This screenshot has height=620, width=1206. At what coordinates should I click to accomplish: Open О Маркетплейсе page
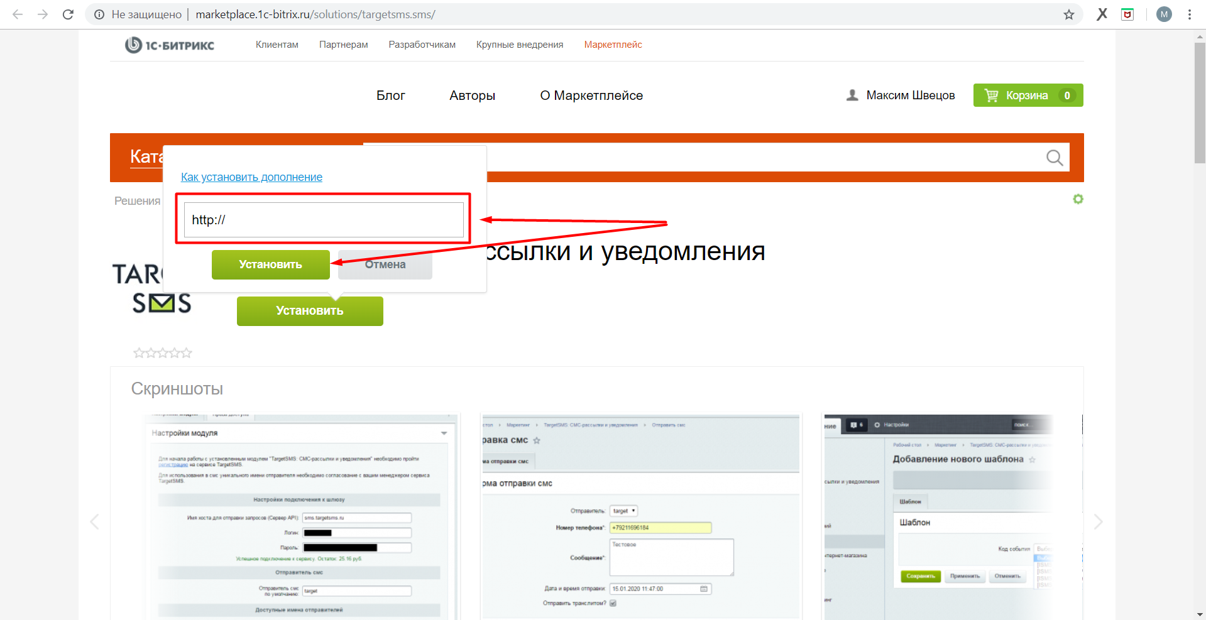pyautogui.click(x=591, y=95)
